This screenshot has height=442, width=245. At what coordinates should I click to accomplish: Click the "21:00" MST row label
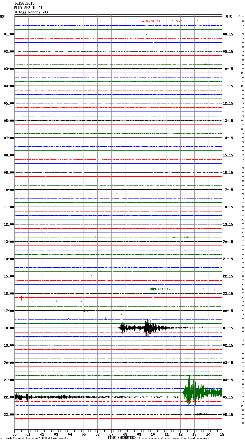9,380
